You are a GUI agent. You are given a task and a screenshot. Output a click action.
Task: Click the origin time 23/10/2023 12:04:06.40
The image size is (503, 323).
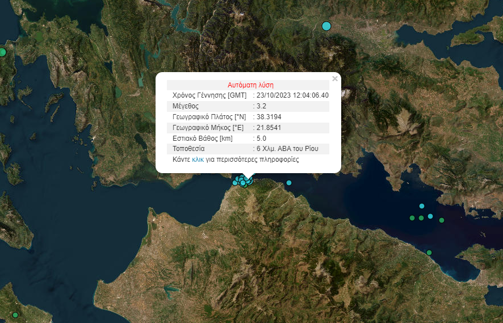pyautogui.click(x=292, y=95)
